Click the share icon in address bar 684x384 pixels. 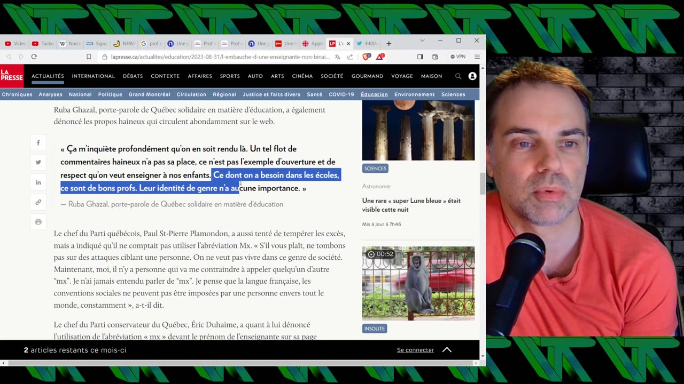click(350, 57)
